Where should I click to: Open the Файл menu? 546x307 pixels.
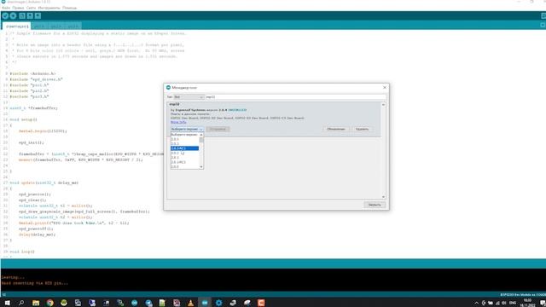(x=6, y=8)
